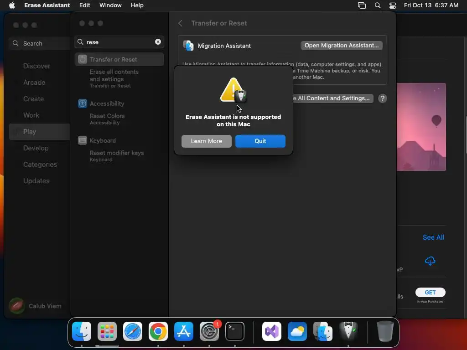Select Create in App Store sidebar
The image size is (467, 350).
click(33, 99)
